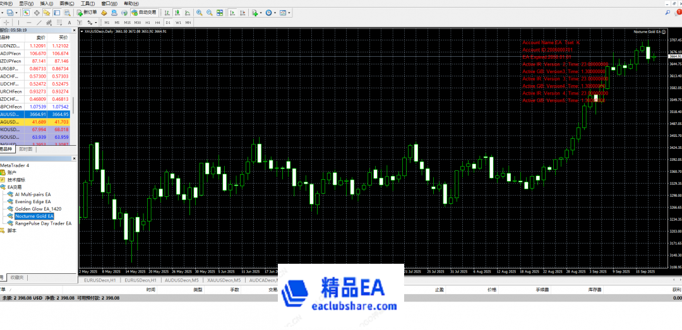Image resolution: width=682 pixels, height=330 pixels.
Task: Click the 新订单 new order button
Action: pos(87,12)
